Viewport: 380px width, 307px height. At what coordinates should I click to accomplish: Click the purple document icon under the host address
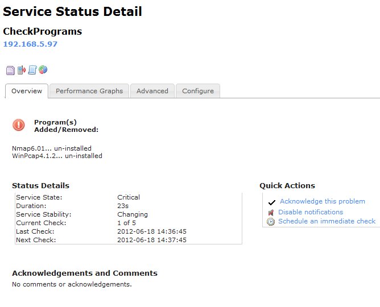10,70
